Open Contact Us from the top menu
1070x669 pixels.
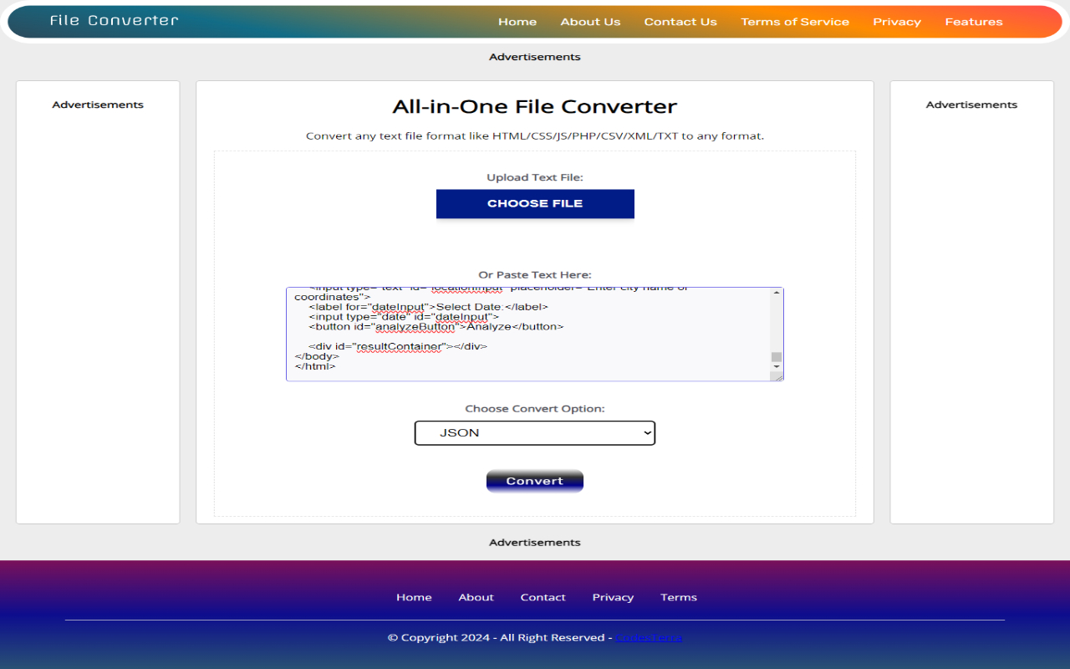680,22
